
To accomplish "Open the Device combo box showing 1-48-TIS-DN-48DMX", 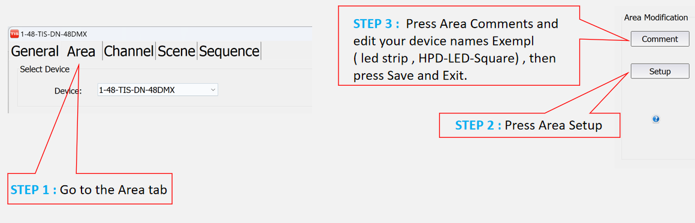I will click(x=158, y=90).
